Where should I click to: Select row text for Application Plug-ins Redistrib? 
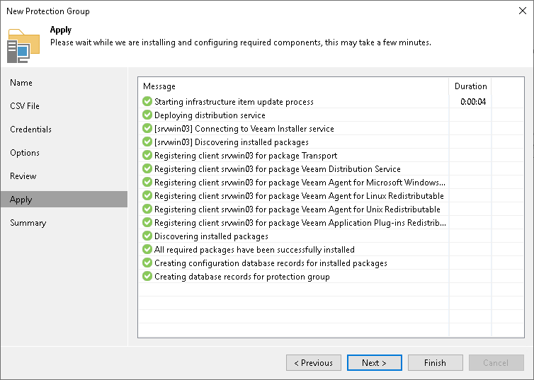coord(300,223)
